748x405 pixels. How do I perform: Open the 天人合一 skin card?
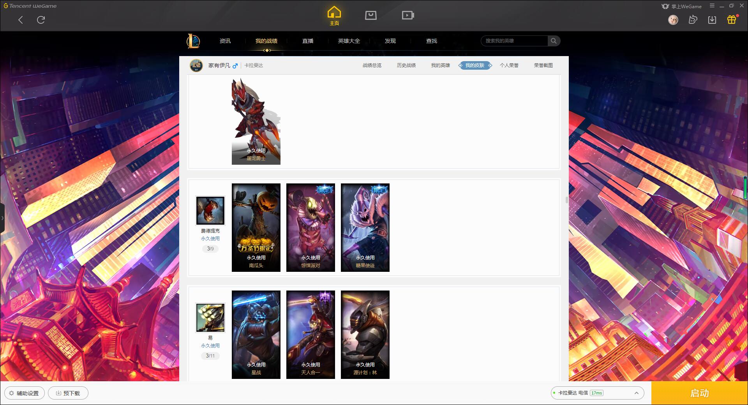[310, 335]
